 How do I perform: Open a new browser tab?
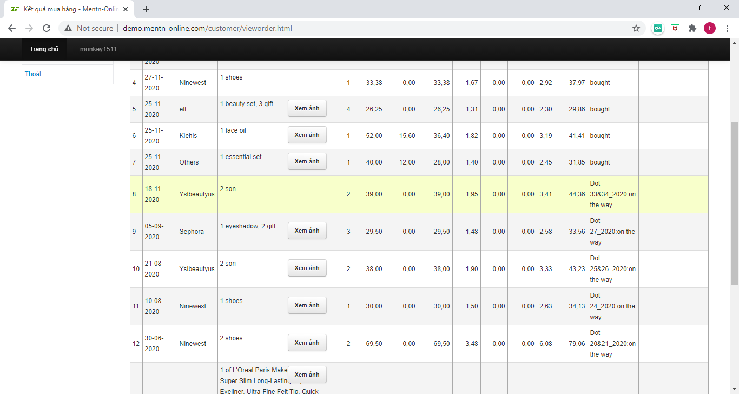pyautogui.click(x=146, y=9)
